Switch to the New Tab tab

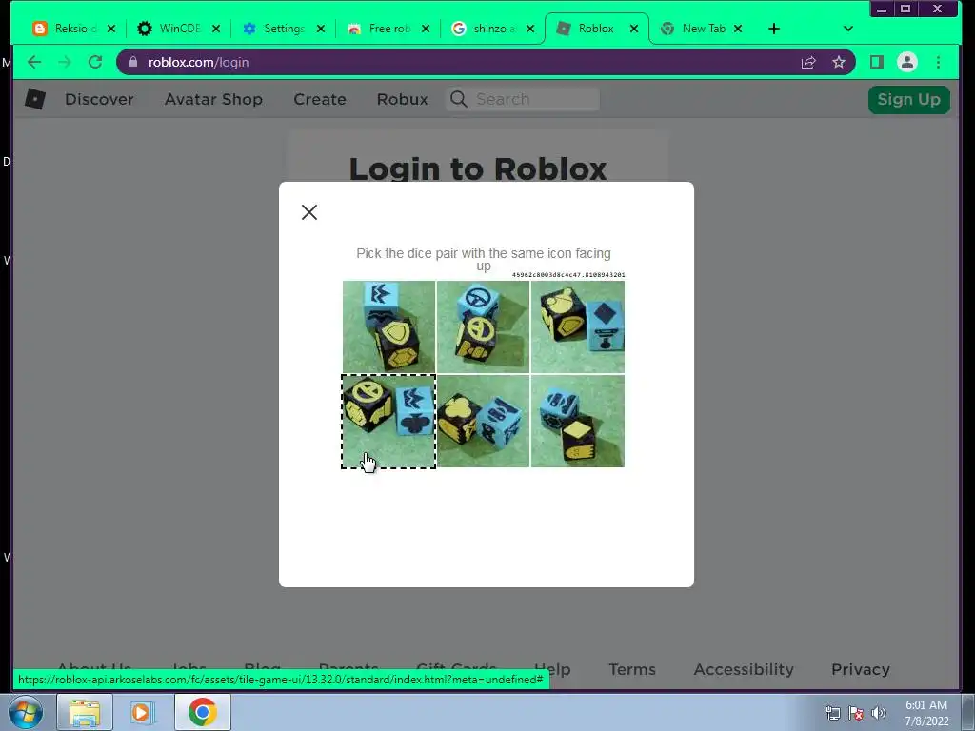[694, 29]
